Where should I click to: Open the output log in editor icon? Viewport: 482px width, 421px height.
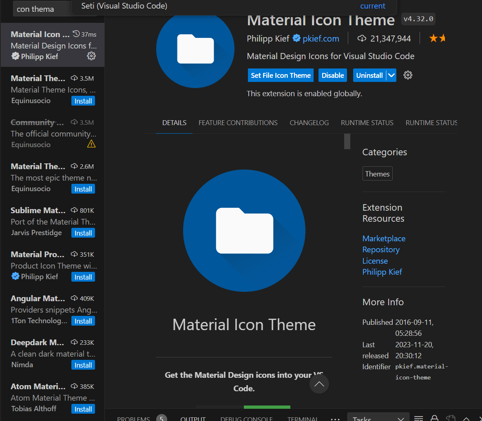[x=450, y=418]
